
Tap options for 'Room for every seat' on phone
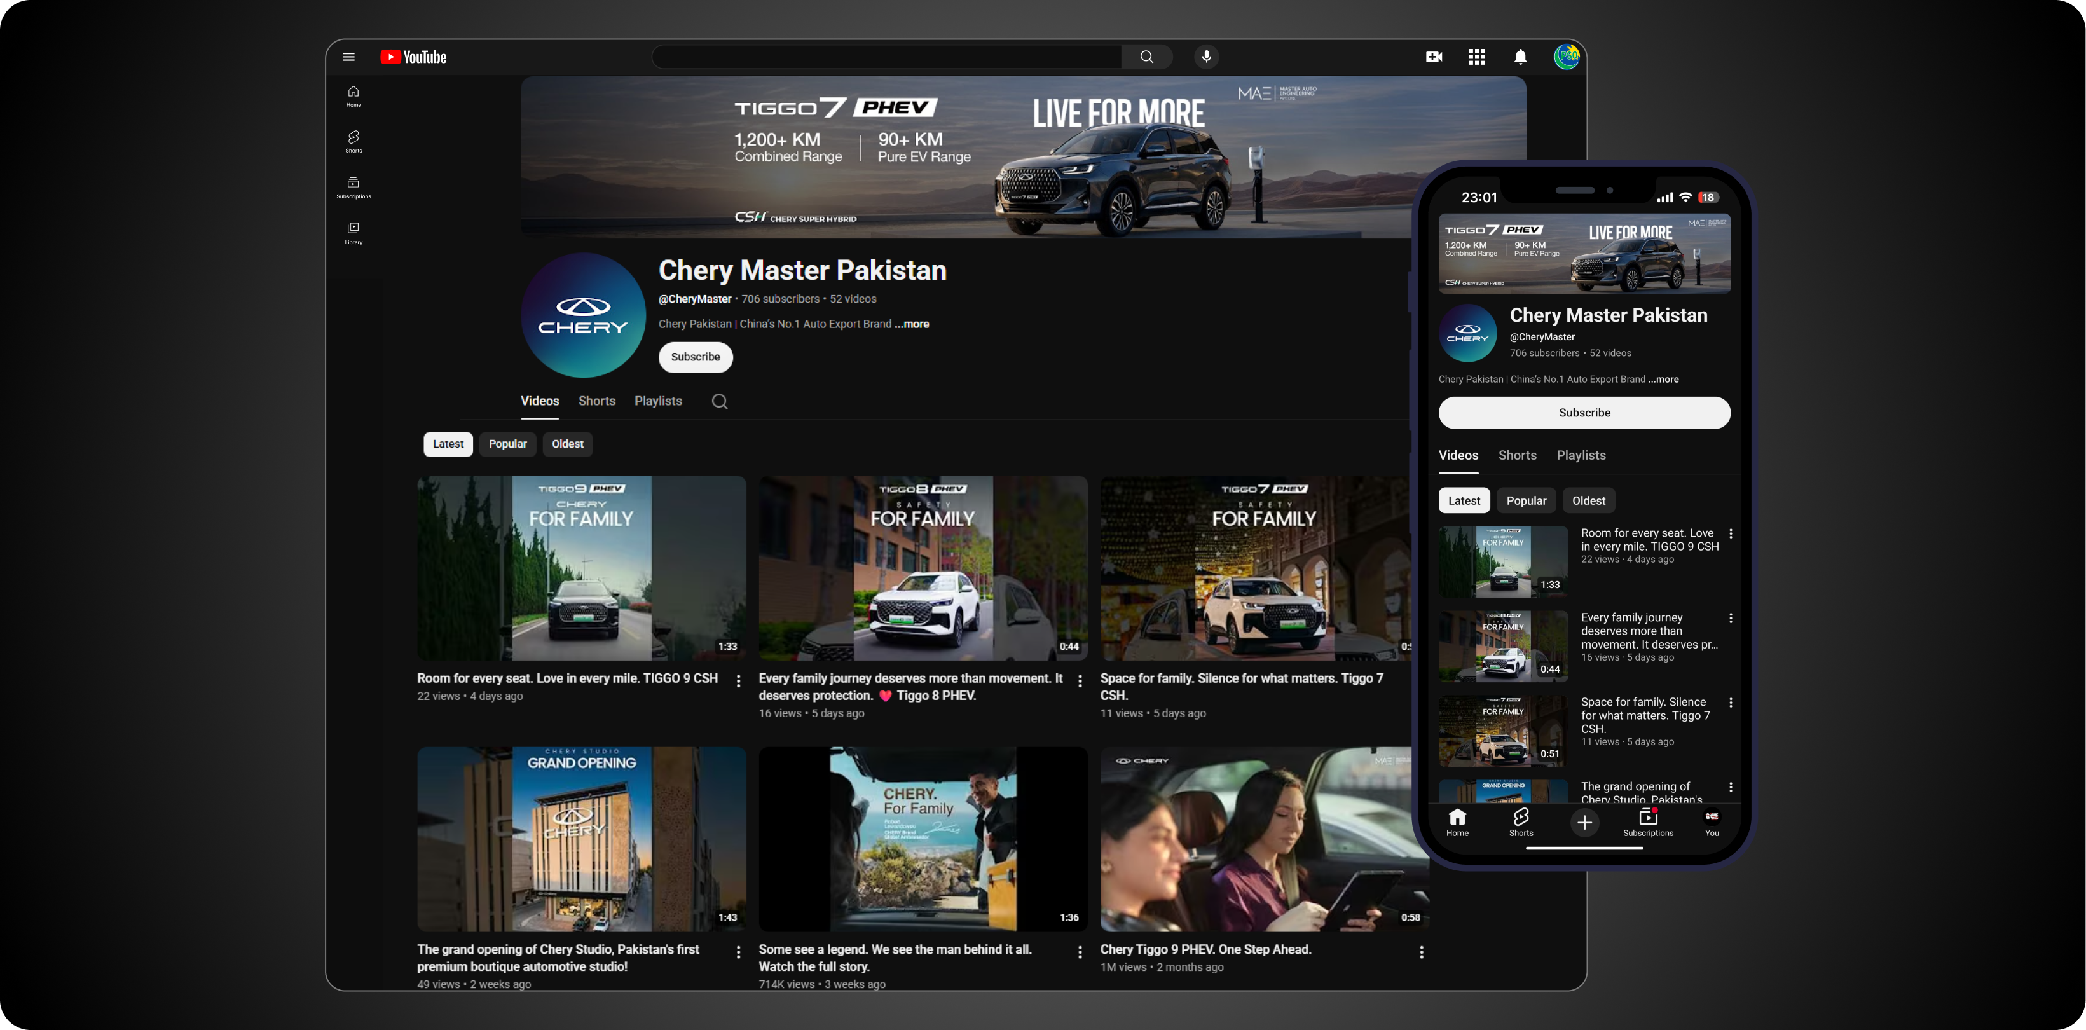click(x=1731, y=533)
